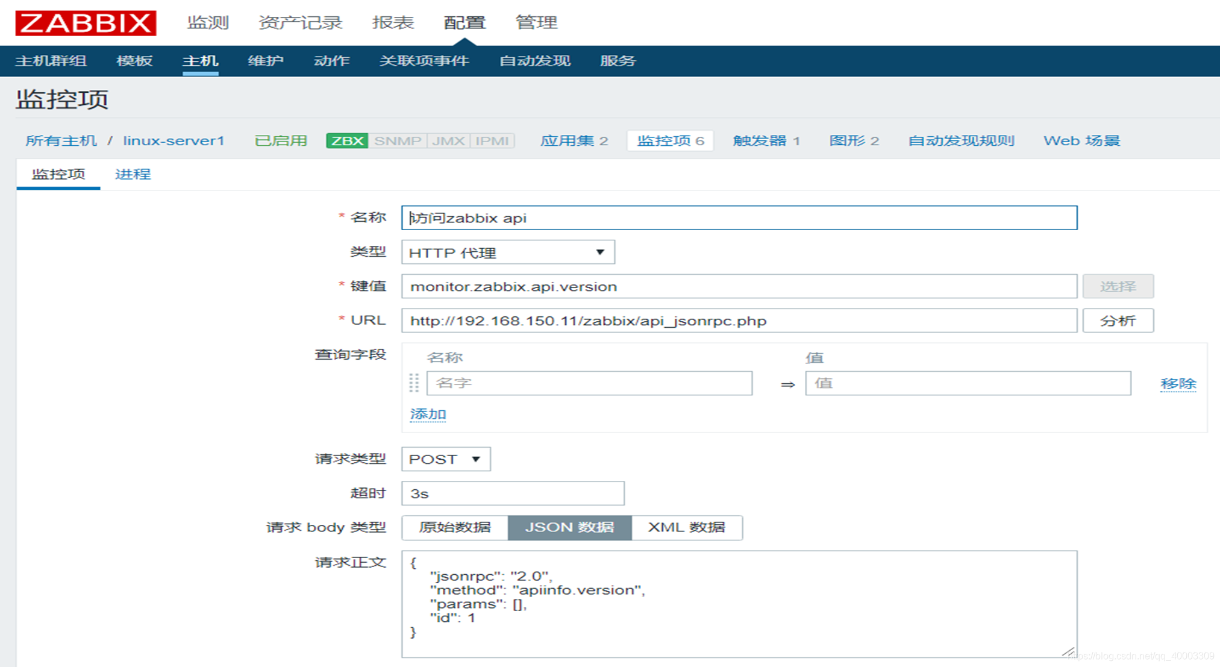Select the 原始数据 body type

(x=455, y=527)
